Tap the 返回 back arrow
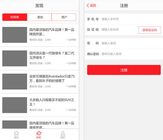This screenshot has height=140, width=163. point(88,5)
